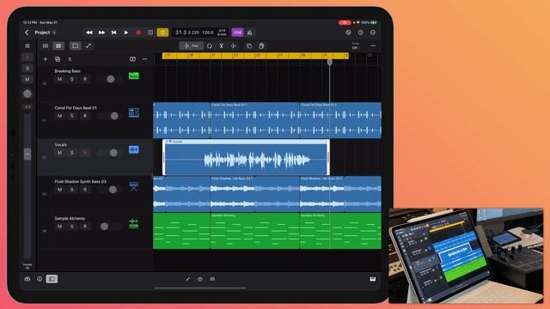
Task: Record-enable the Breaking Bass track
Action: [x=85, y=79]
